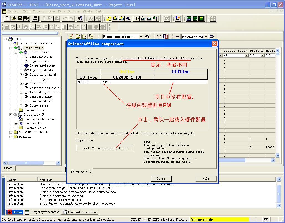
Task: Click the go-to arrow icon beside hexadecimal
Action: (212, 37)
